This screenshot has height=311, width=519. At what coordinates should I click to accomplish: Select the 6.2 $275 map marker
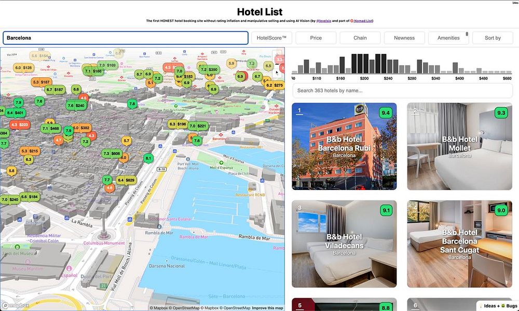pyautogui.click(x=275, y=85)
